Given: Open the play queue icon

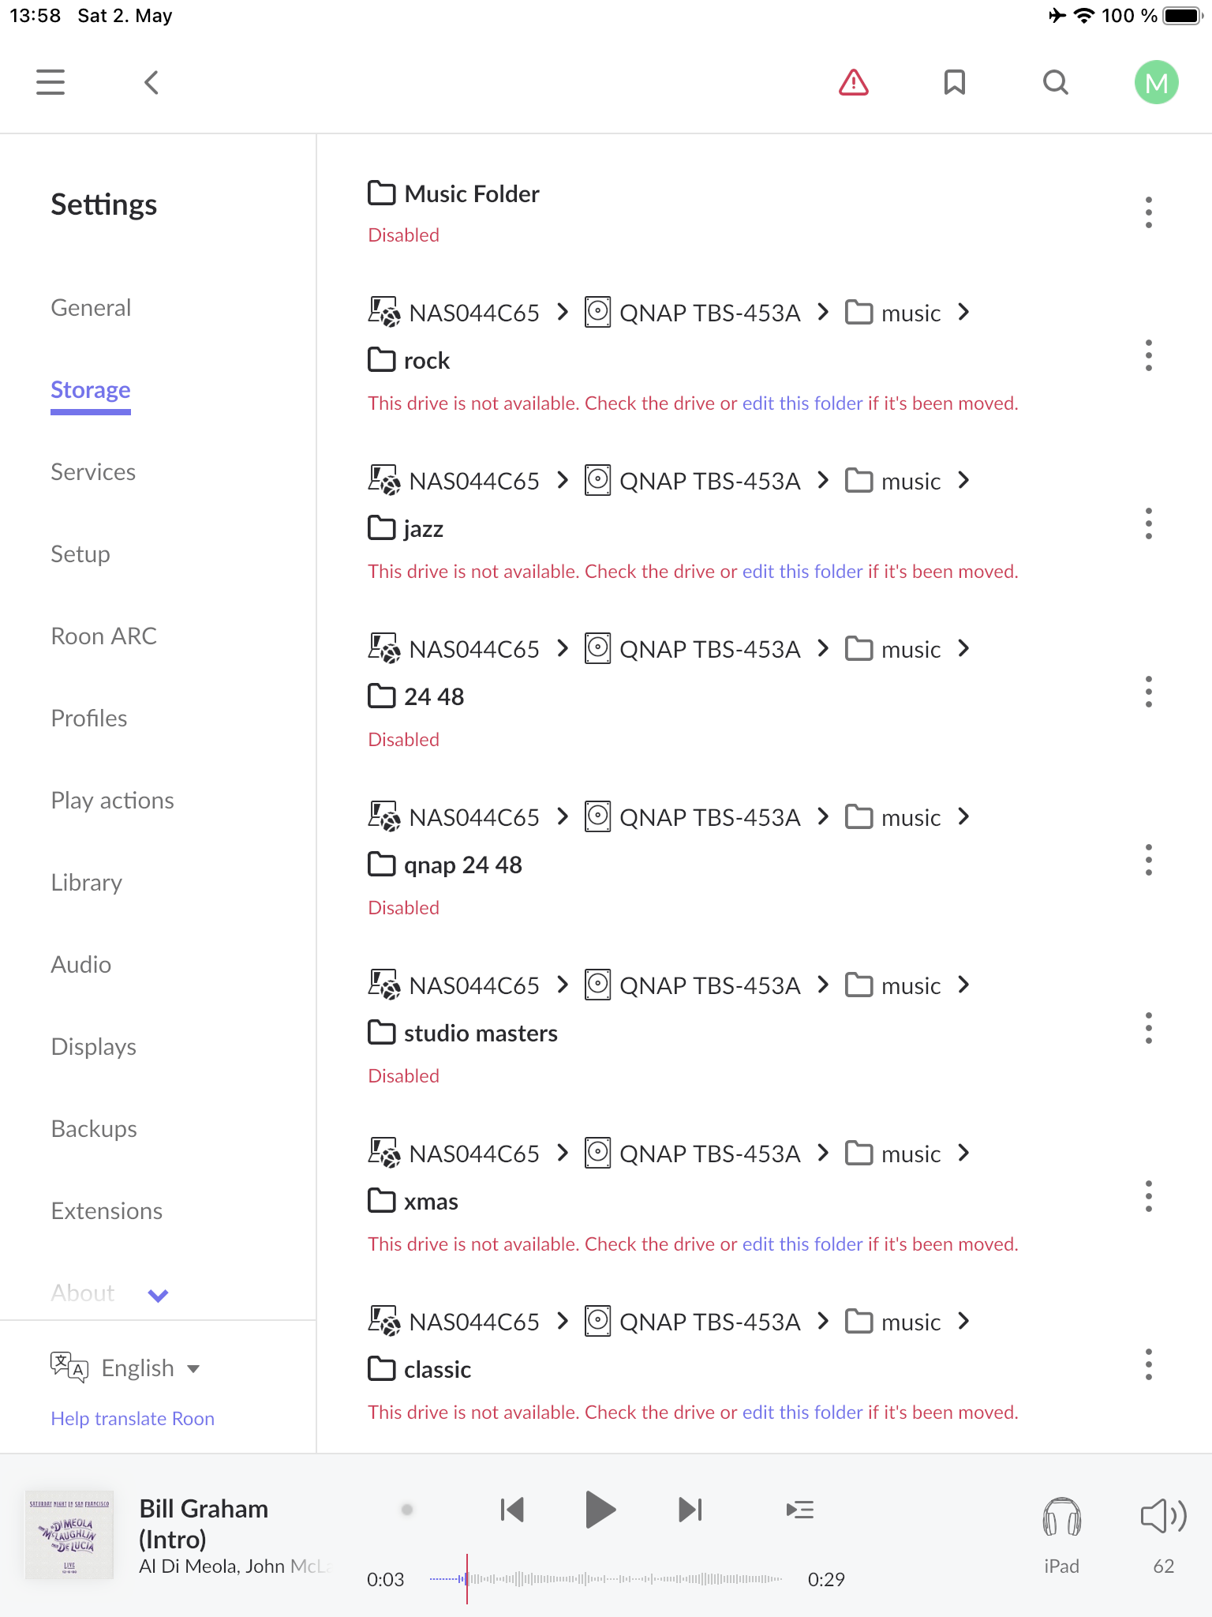Looking at the screenshot, I should (800, 1510).
